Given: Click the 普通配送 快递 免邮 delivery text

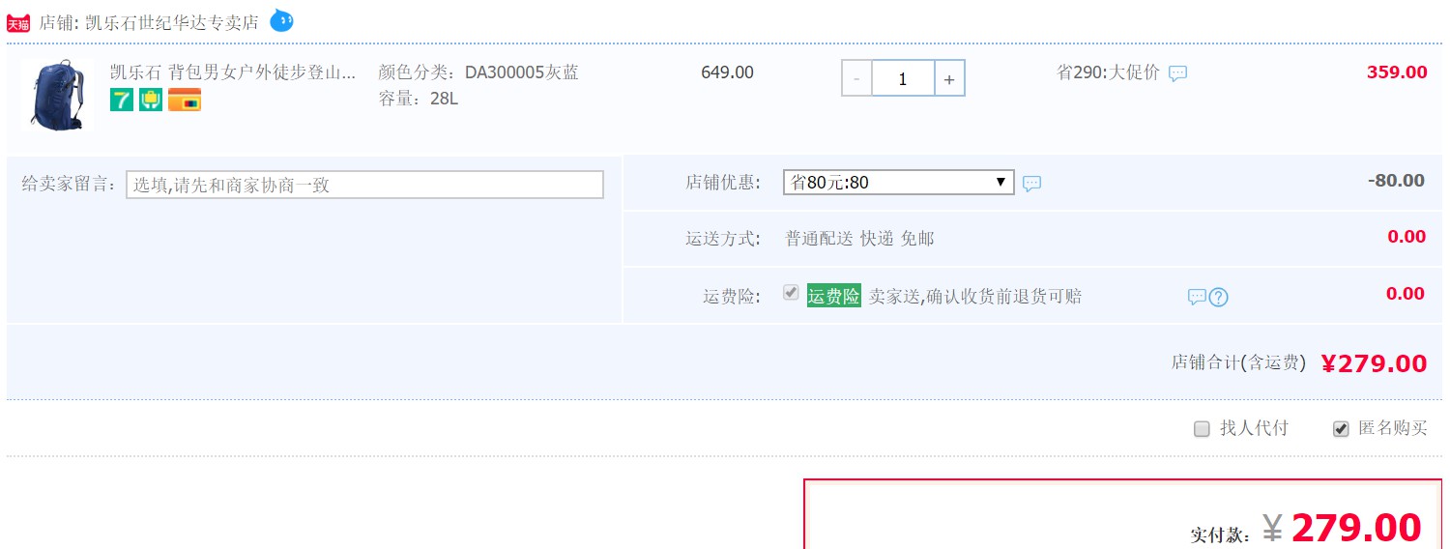Looking at the screenshot, I should coord(859,238).
